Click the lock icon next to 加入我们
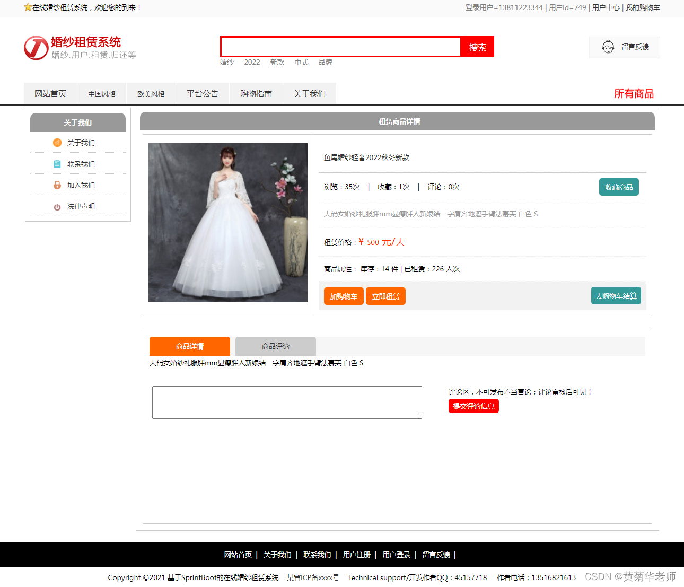 [x=57, y=185]
